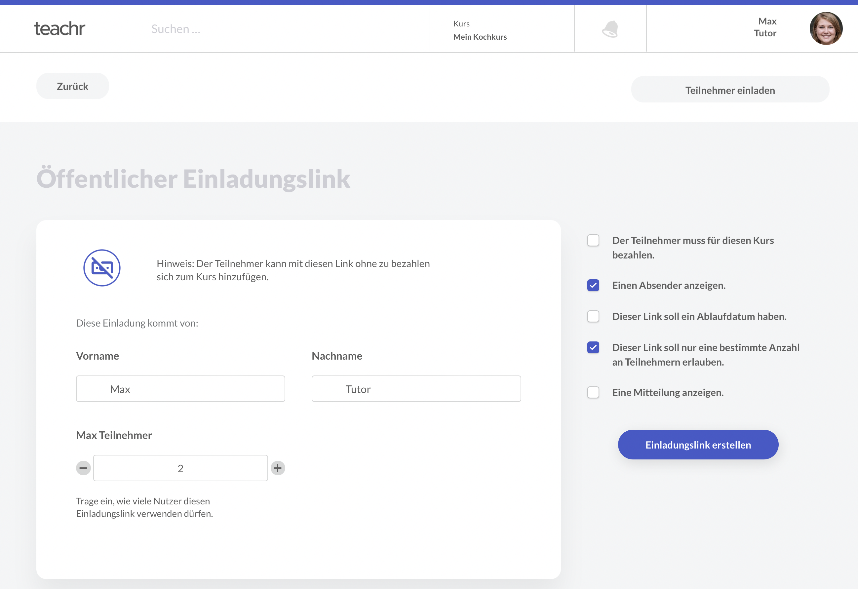The width and height of the screenshot is (858, 589).
Task: Click the Max Tutor user name
Action: (765, 27)
